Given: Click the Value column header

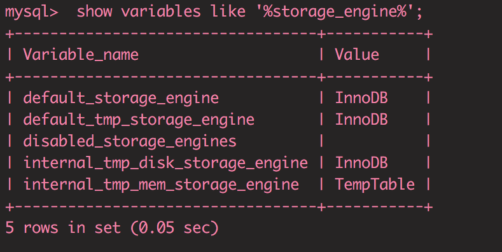Looking at the screenshot, I should click(357, 55).
